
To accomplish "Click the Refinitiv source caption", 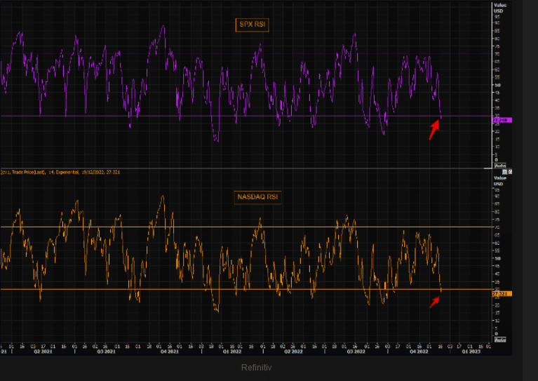I will (x=256, y=367).
